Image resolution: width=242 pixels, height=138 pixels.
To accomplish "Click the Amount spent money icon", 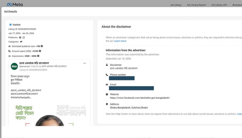I will coord(9,51).
